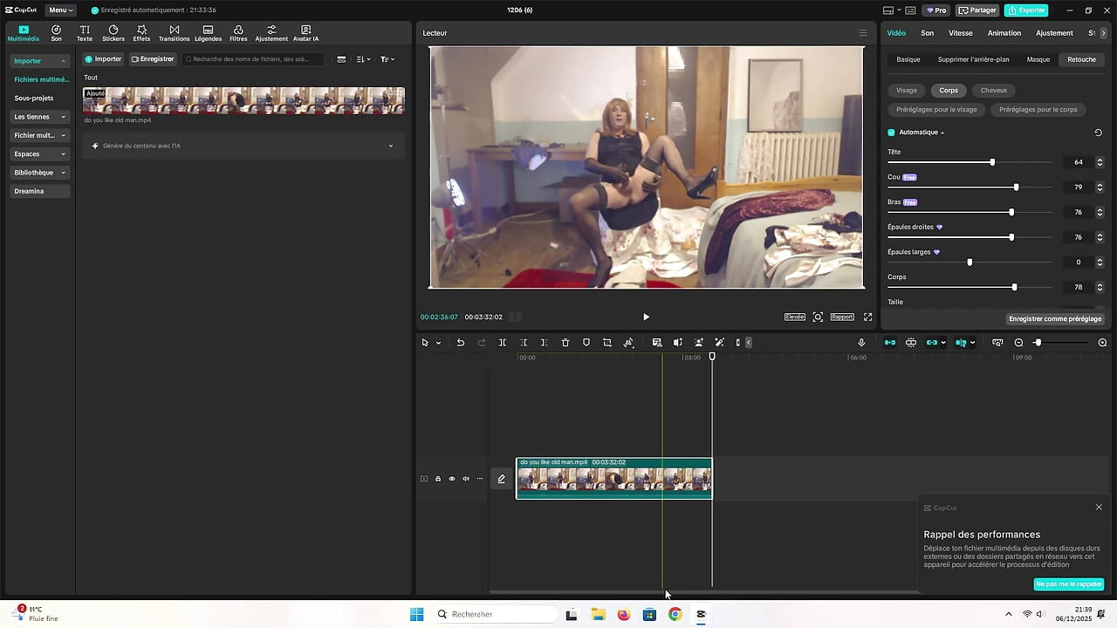1117x628 pixels.
Task: Select the split clip tool
Action: pyautogui.click(x=503, y=343)
